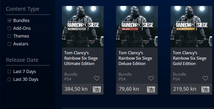Screen dimensions: 214x109
Task: Enable the Add-Ons filter checkbox
Action: click(9, 28)
